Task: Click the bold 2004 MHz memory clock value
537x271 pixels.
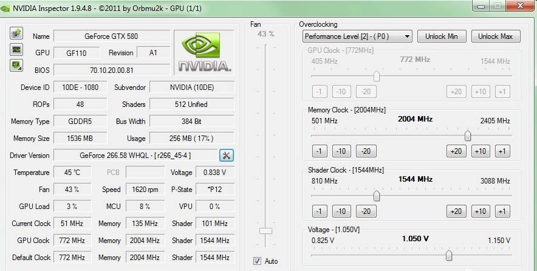Action: click(x=415, y=119)
